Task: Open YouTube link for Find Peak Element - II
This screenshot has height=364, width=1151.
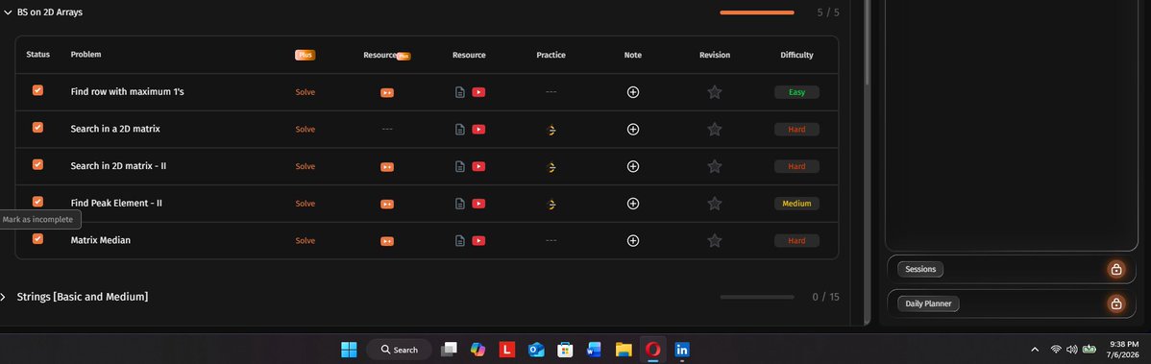Action: (x=478, y=204)
